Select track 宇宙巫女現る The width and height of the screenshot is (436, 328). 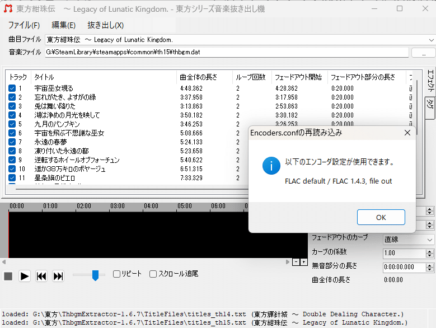[54, 88]
